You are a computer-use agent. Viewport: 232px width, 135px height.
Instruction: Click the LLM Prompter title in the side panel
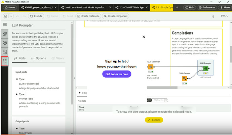(x=22, y=26)
